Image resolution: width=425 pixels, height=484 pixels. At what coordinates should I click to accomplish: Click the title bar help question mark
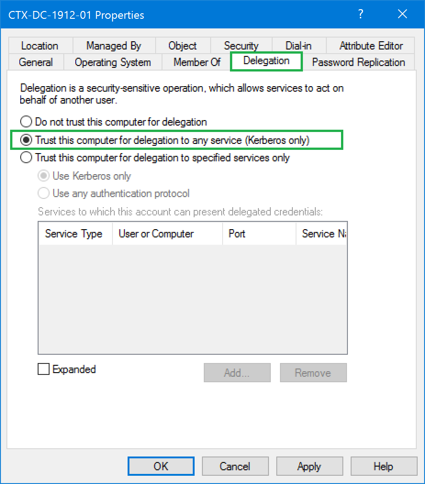[361, 14]
